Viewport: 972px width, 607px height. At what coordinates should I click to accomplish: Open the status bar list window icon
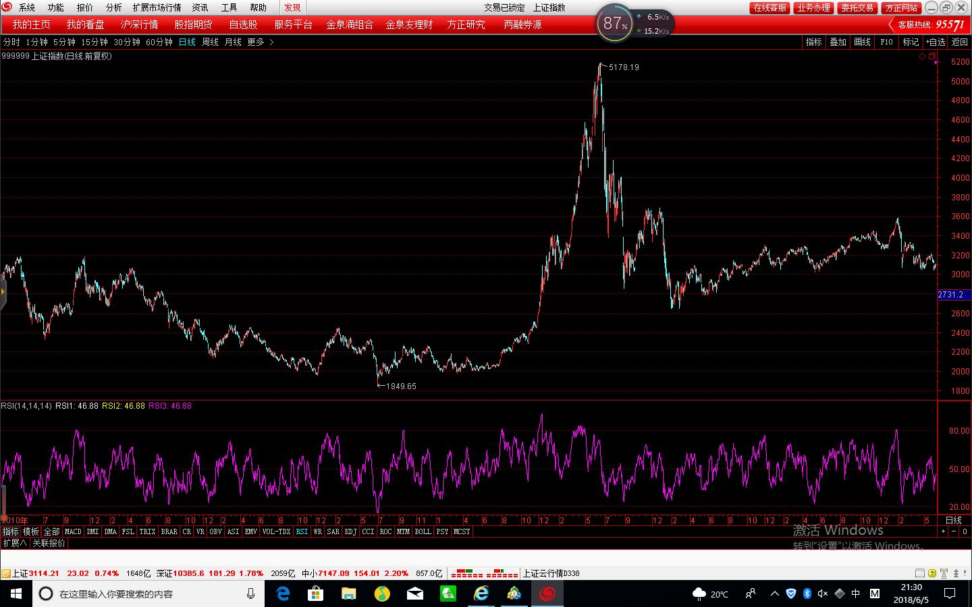[920, 573]
